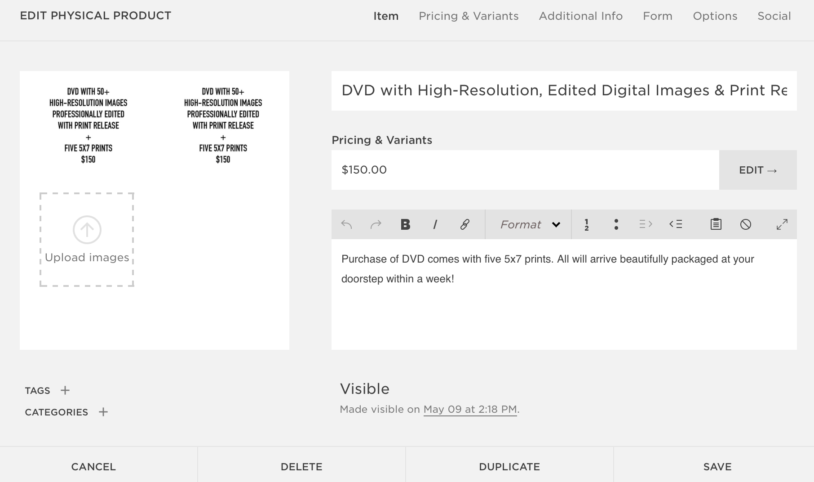Switch to the Social tab
The image size is (814, 482).
point(774,16)
